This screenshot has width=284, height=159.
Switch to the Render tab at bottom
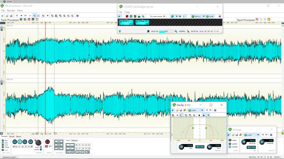pyautogui.click(x=12, y=136)
